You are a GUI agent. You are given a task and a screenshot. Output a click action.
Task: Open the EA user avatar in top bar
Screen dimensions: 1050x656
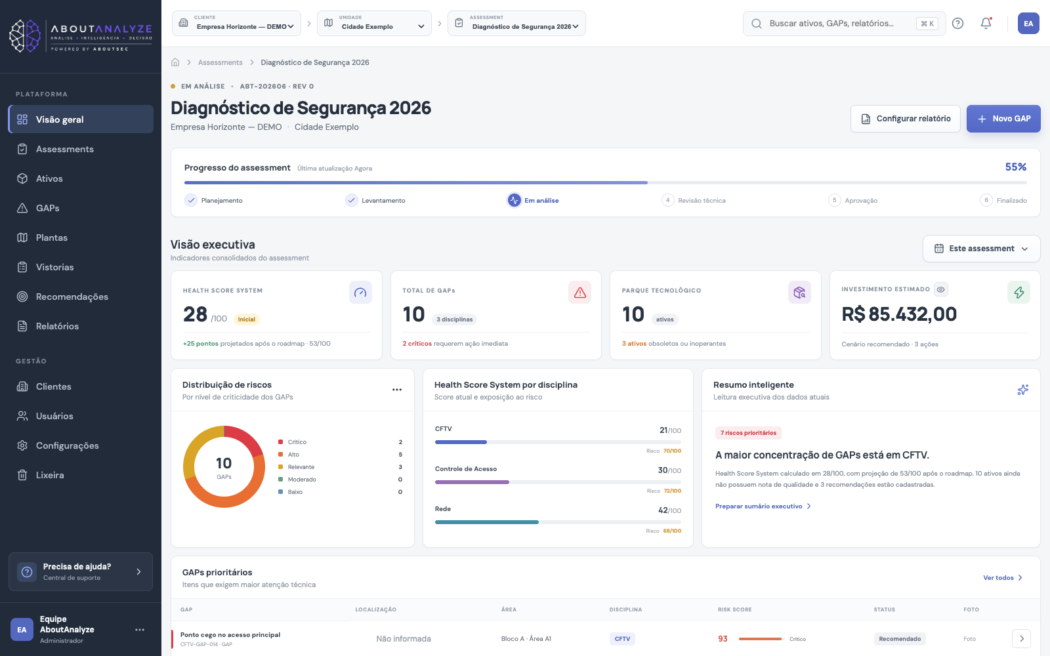(x=1028, y=24)
